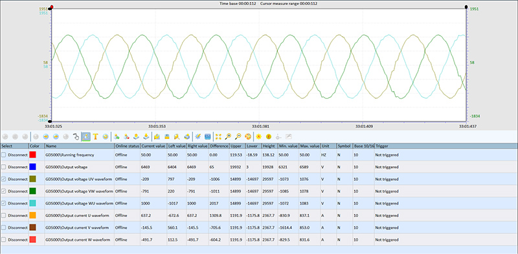Enable the Output voltage channel checkbox
The image size is (518, 254).
pos(4,167)
